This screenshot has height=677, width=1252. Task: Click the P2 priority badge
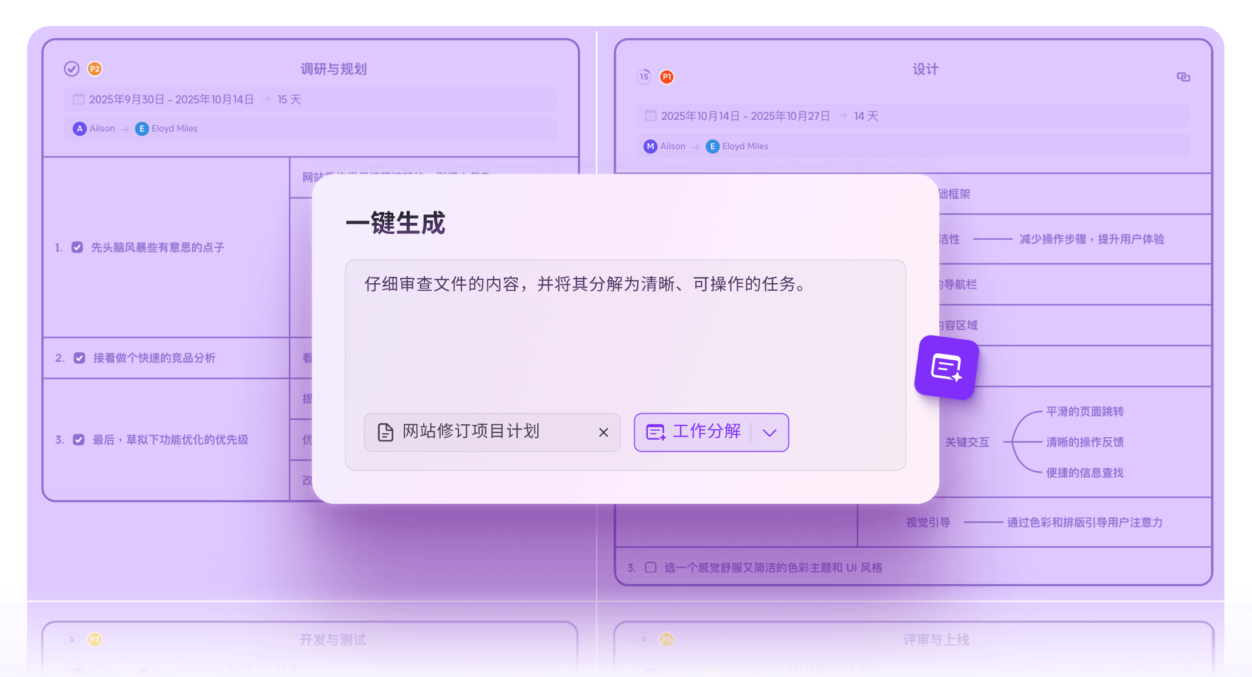pyautogui.click(x=95, y=69)
